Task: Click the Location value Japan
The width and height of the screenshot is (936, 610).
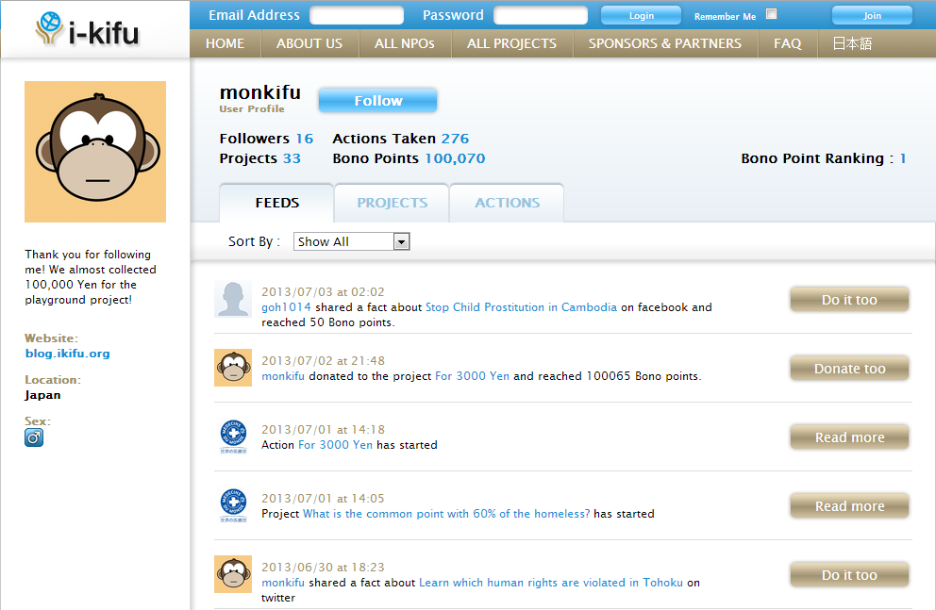Action: [x=42, y=395]
